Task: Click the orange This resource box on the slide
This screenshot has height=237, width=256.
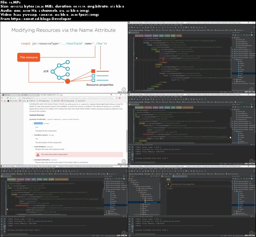Action: coord(28,57)
